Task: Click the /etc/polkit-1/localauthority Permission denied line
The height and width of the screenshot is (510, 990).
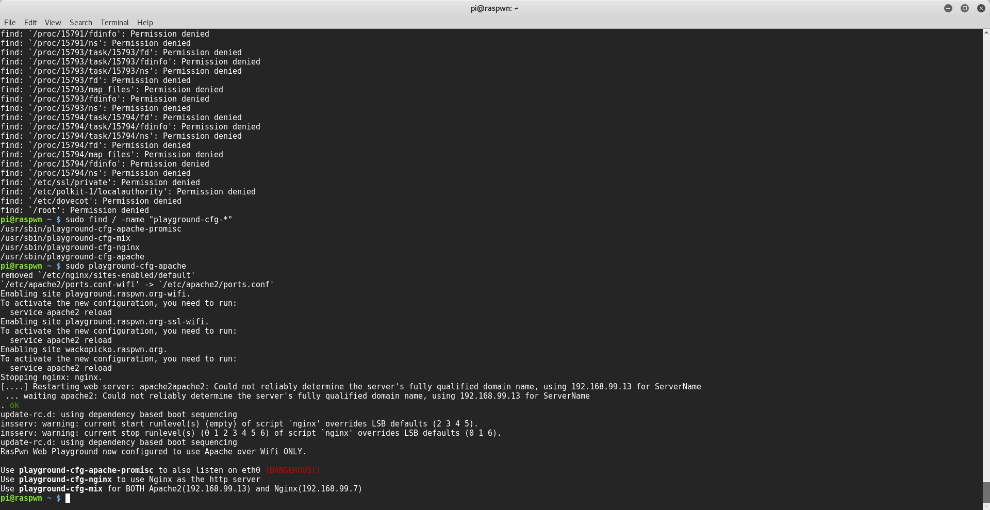Action: point(128,192)
